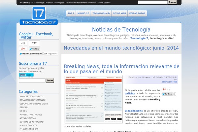
Task: Open the TOP 7 menu tab
Action: (71, 13)
